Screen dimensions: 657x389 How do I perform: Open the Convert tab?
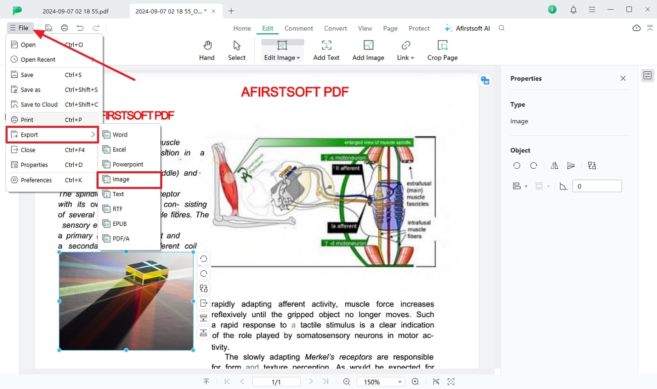coord(336,28)
